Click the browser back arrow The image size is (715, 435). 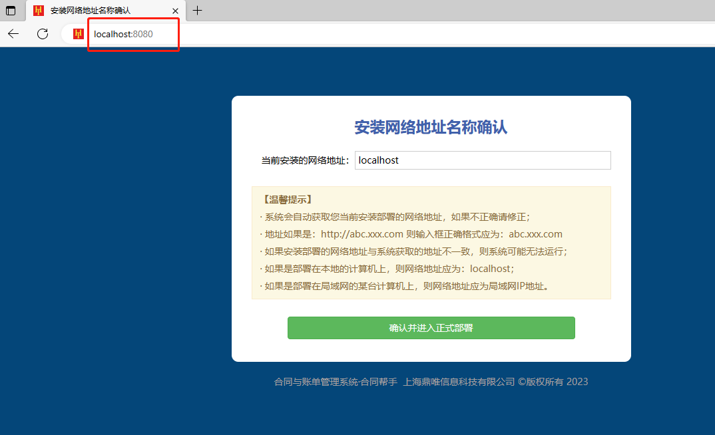tap(13, 34)
